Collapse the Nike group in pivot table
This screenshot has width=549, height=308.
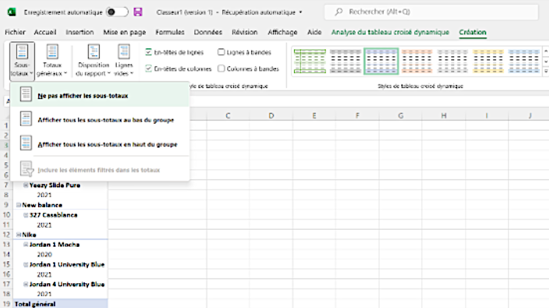pos(18,235)
